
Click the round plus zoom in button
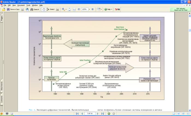[92, 9]
